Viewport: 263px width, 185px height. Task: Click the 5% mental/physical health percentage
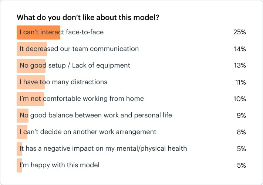pyautogui.click(x=241, y=148)
